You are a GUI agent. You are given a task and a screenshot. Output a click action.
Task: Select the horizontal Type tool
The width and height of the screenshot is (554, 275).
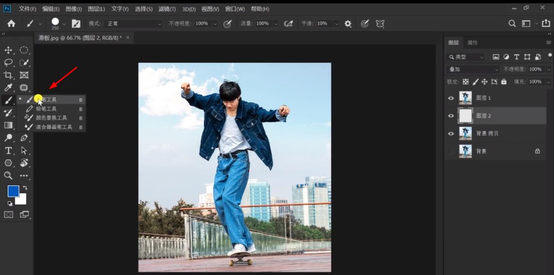click(x=8, y=151)
